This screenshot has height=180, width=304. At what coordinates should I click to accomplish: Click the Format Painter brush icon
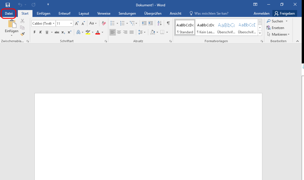pyautogui.click(x=22, y=34)
